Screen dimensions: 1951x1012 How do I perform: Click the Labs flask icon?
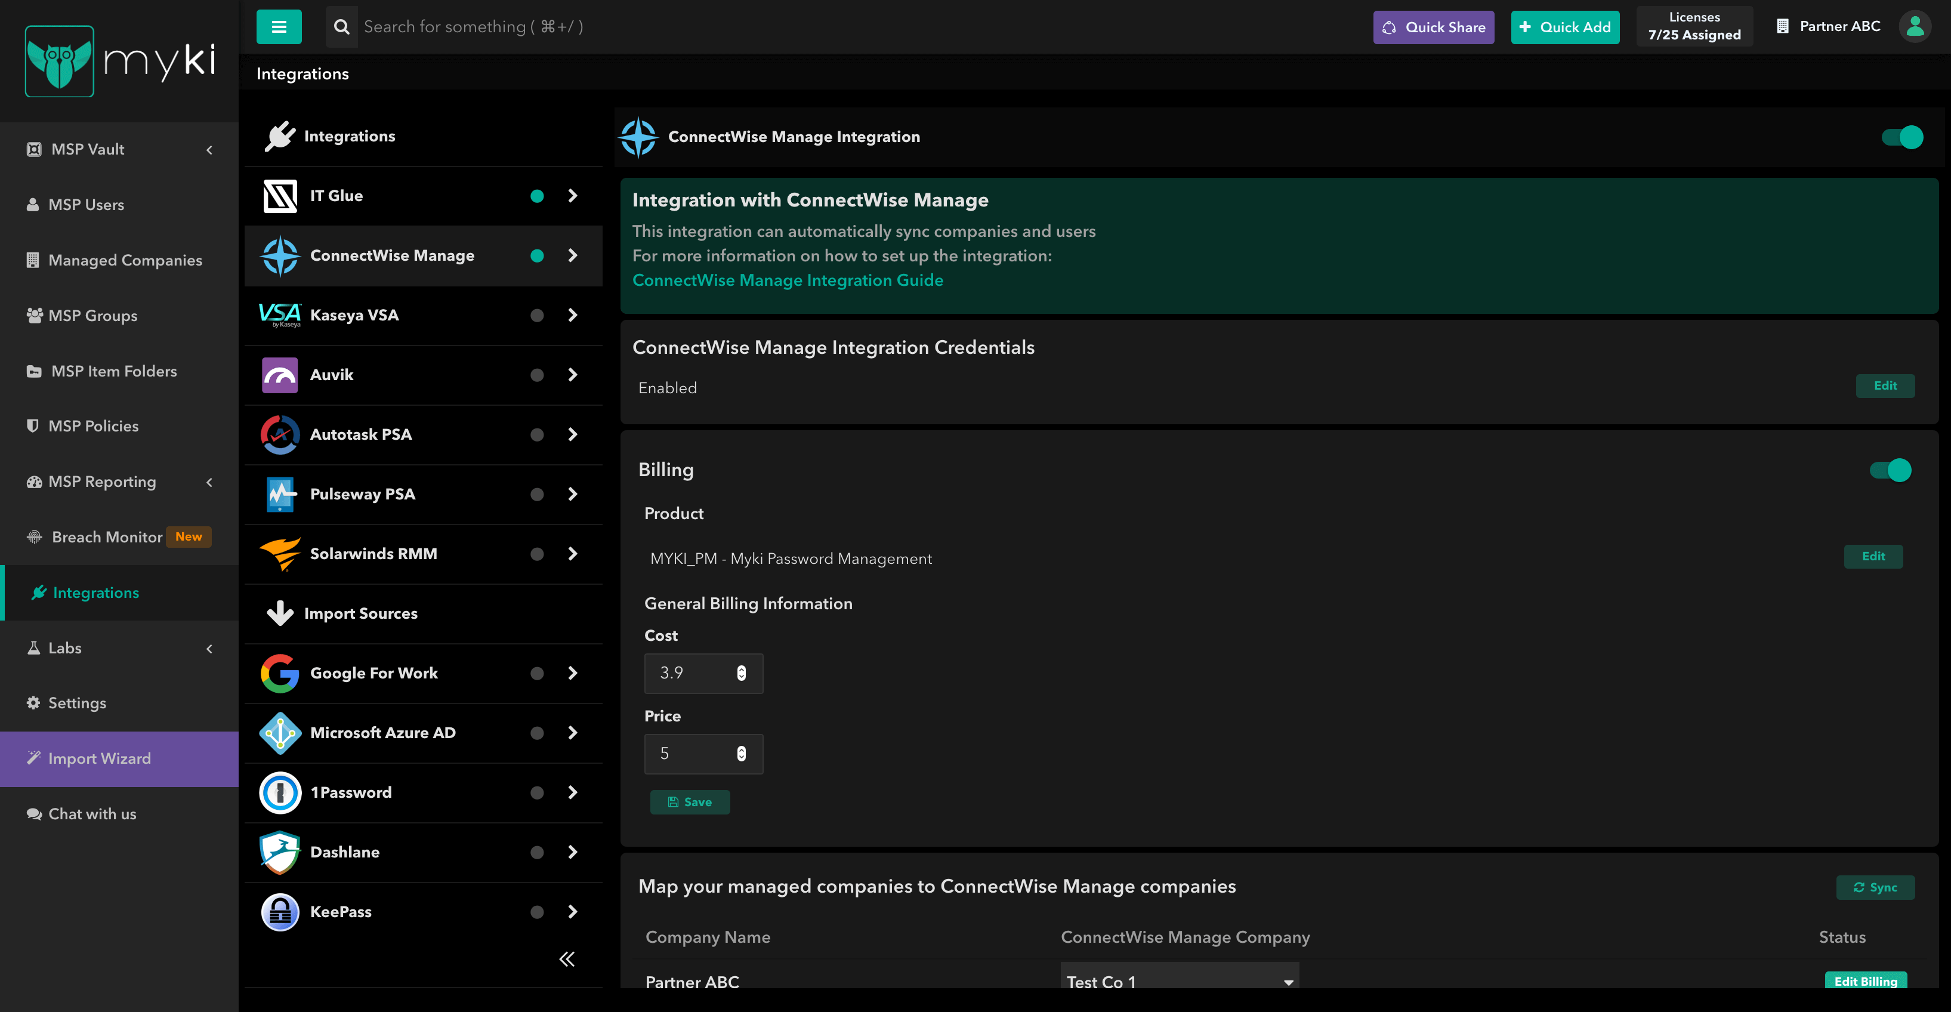pos(33,647)
